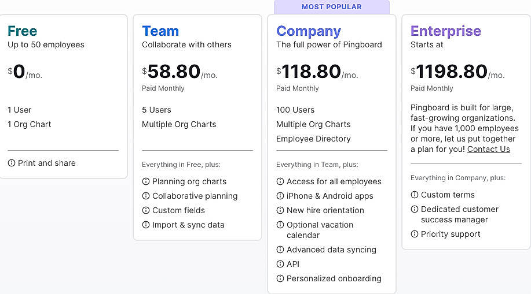Click '1 Org Chart' in Free plan
531x294 pixels.
point(29,124)
